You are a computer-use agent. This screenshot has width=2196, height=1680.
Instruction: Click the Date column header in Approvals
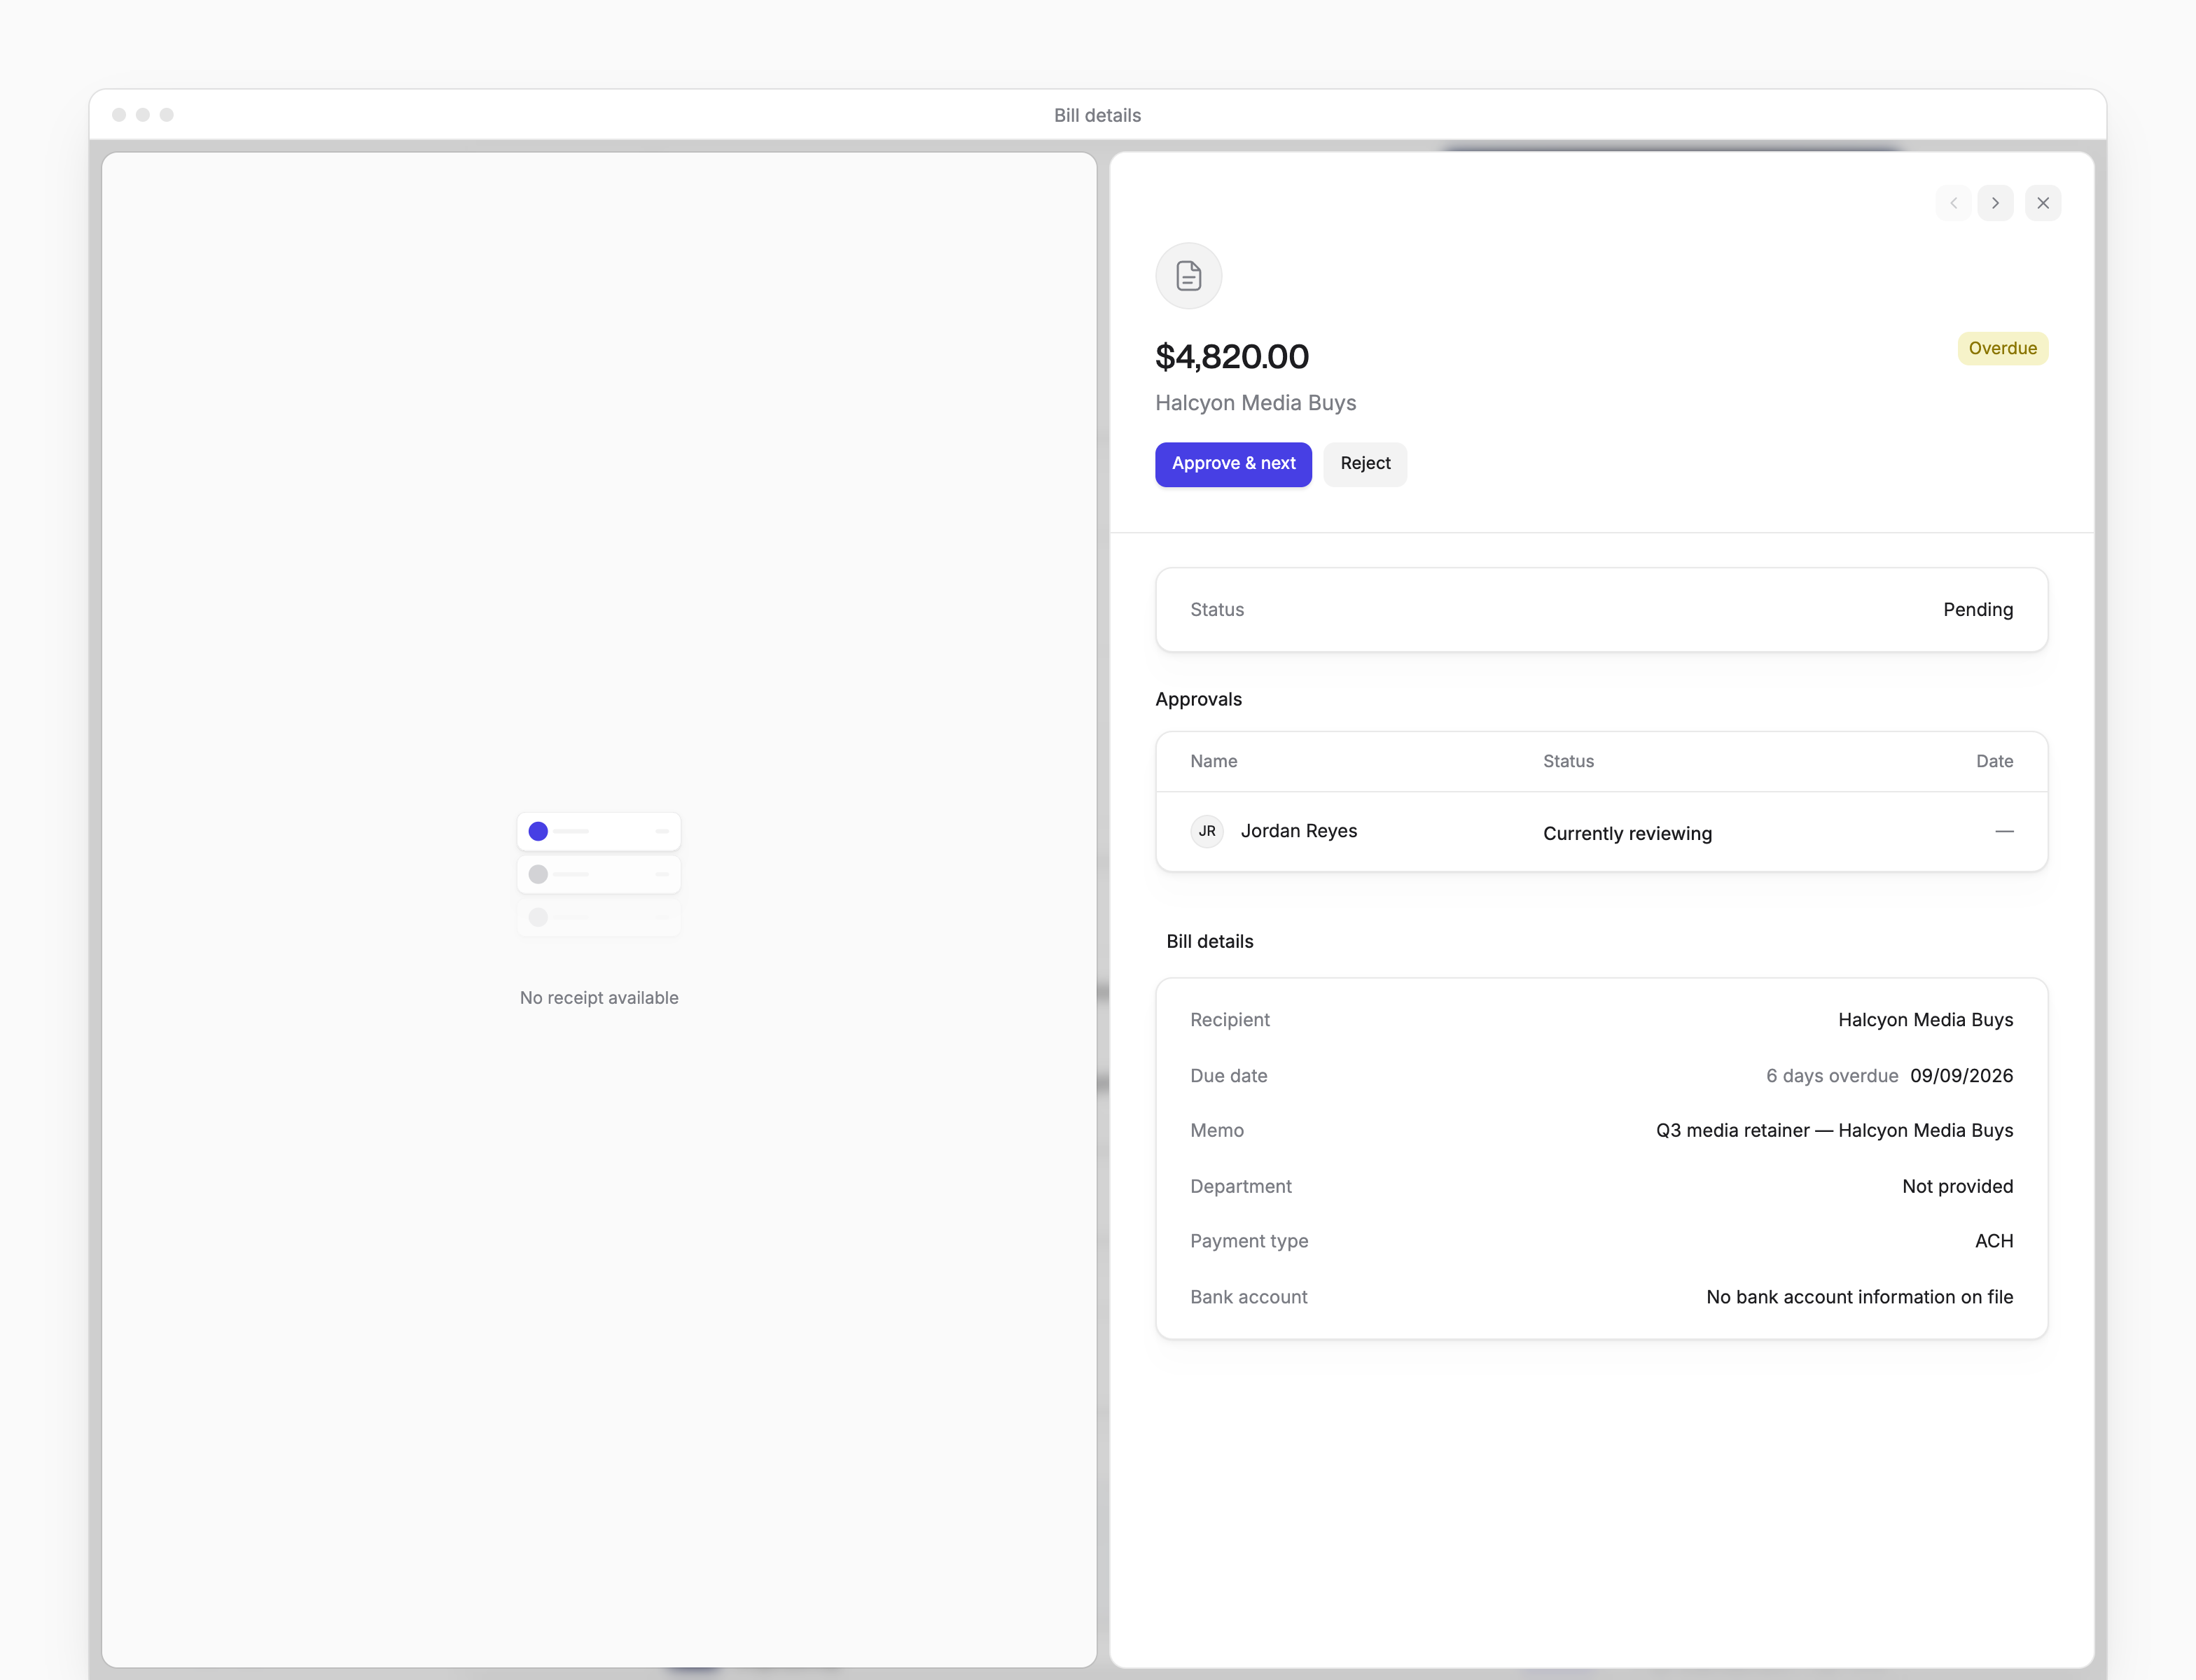(x=1994, y=761)
